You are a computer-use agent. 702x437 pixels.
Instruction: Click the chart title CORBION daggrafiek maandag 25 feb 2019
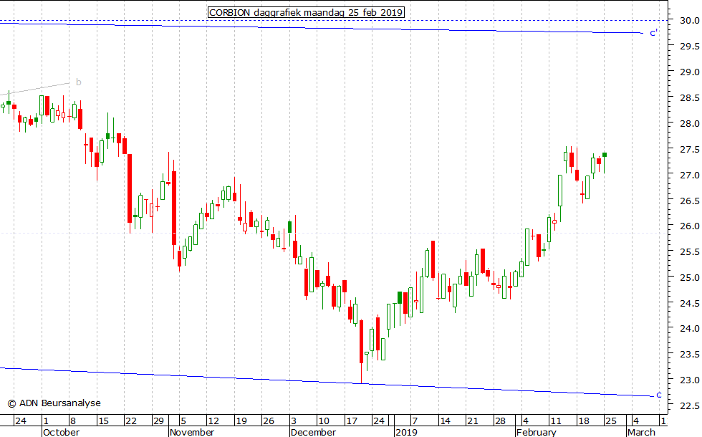click(306, 12)
